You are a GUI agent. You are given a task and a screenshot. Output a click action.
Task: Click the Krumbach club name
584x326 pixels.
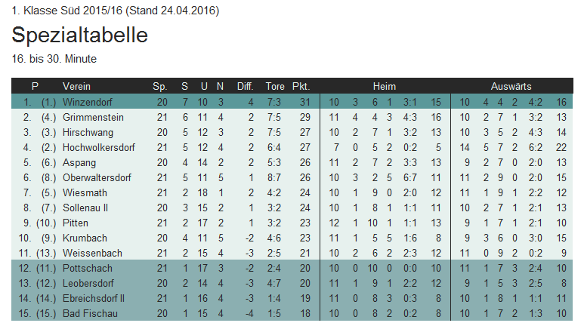pos(84,238)
